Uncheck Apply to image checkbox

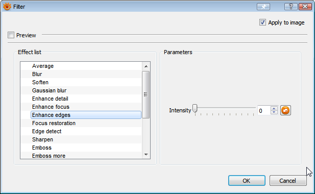point(262,22)
